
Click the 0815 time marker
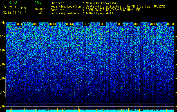click(86, 24)
